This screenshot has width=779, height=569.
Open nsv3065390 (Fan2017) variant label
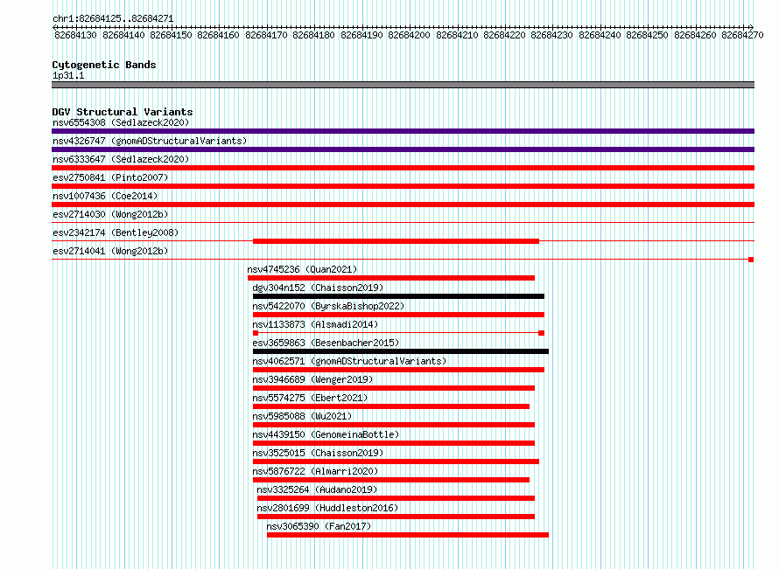pos(319,526)
